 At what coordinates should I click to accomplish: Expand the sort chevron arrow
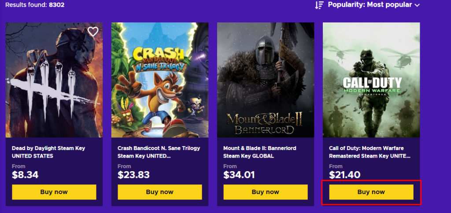click(417, 5)
